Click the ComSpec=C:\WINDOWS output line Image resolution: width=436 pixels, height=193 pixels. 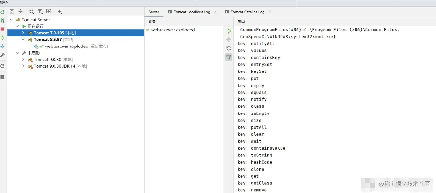pyautogui.click(x=288, y=37)
